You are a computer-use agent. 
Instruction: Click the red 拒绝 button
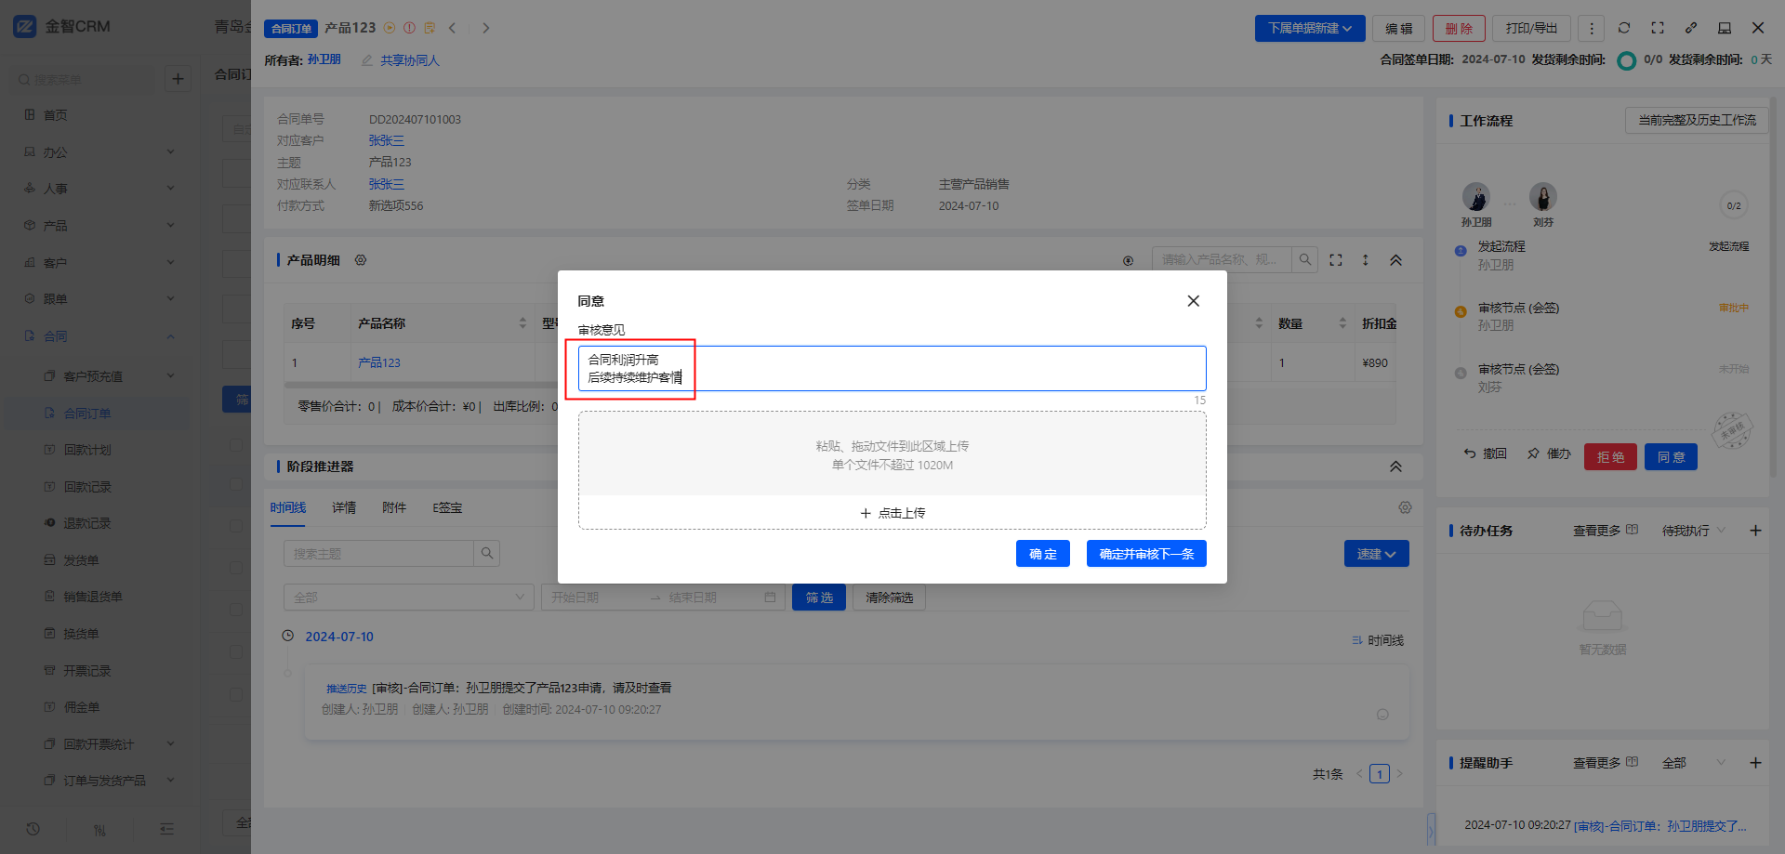tap(1610, 457)
